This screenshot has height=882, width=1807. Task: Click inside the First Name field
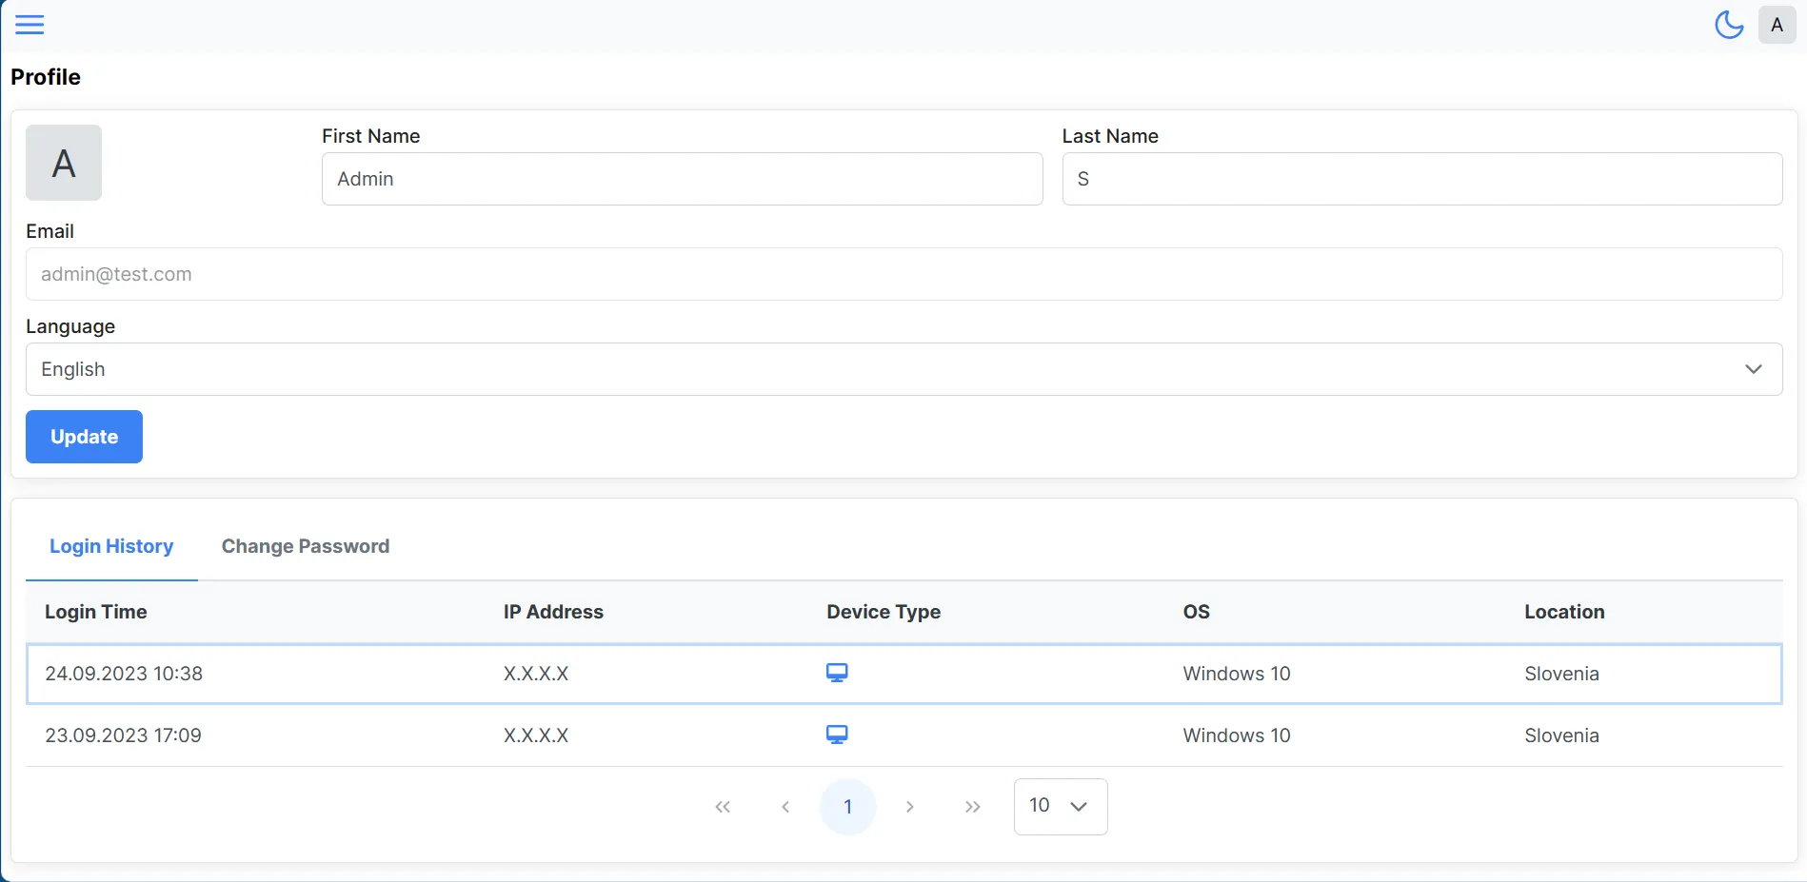pyautogui.click(x=682, y=179)
